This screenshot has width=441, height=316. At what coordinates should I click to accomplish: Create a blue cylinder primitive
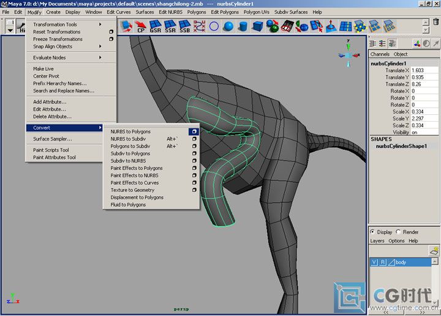coord(243,27)
